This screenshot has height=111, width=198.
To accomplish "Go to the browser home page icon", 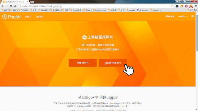I will 15,6.
